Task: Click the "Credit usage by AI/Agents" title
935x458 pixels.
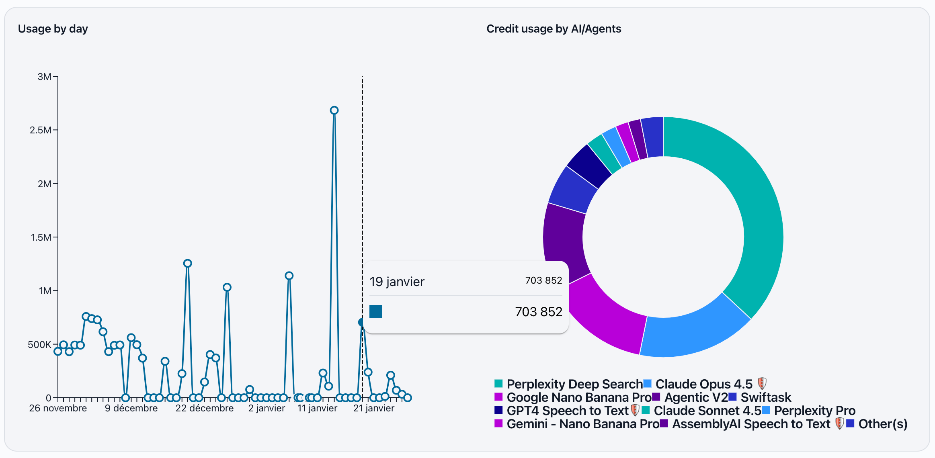Action: pos(554,29)
